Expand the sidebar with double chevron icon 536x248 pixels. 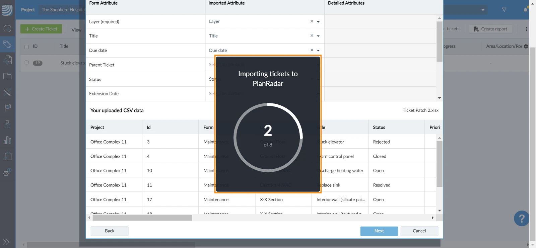tap(6, 242)
